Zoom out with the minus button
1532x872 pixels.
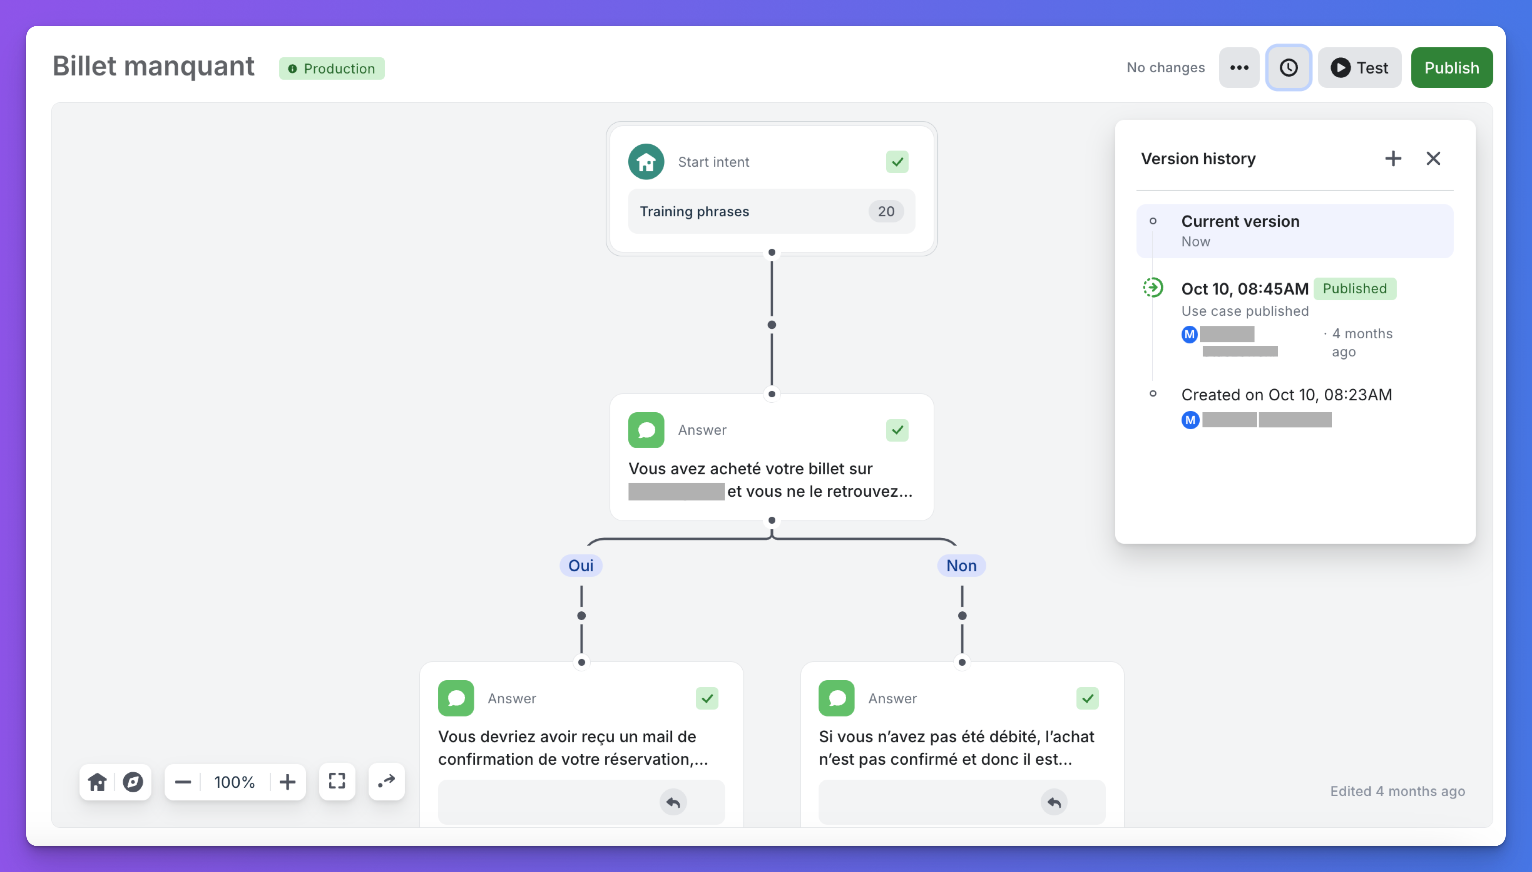point(182,782)
